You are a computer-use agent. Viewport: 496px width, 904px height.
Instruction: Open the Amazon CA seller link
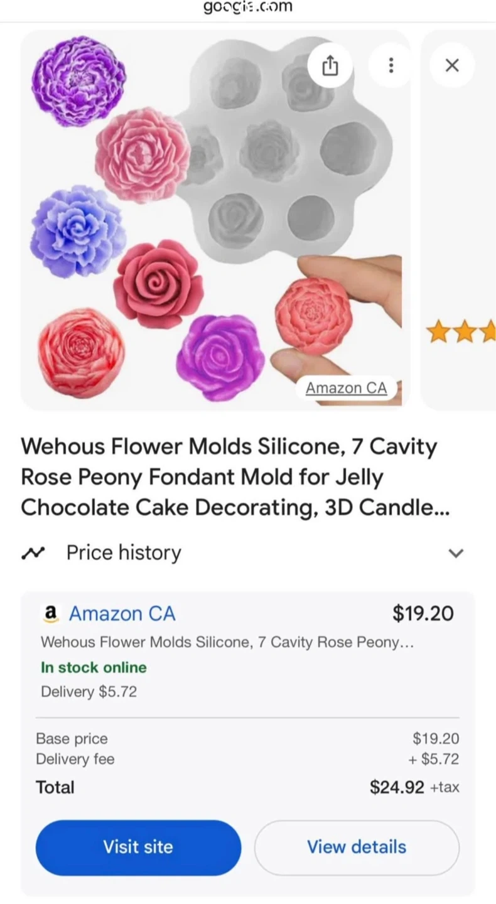(x=122, y=613)
